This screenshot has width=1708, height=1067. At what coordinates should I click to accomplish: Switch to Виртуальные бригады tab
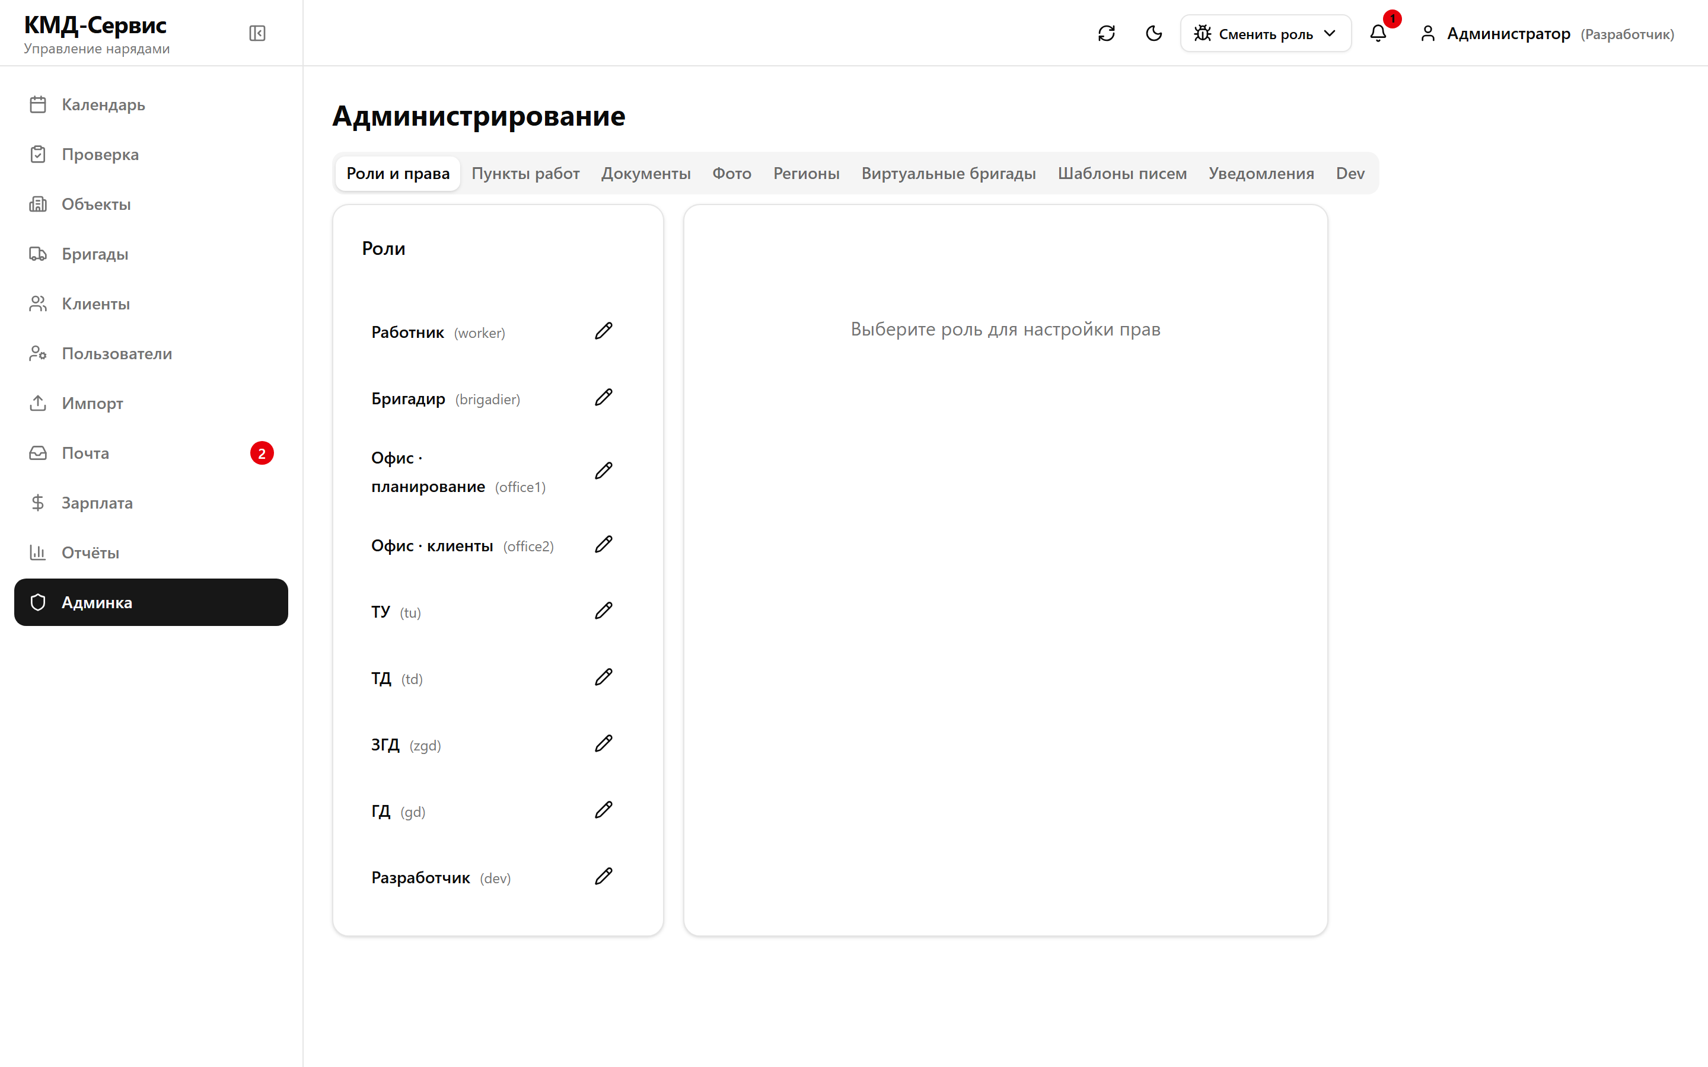(x=948, y=174)
